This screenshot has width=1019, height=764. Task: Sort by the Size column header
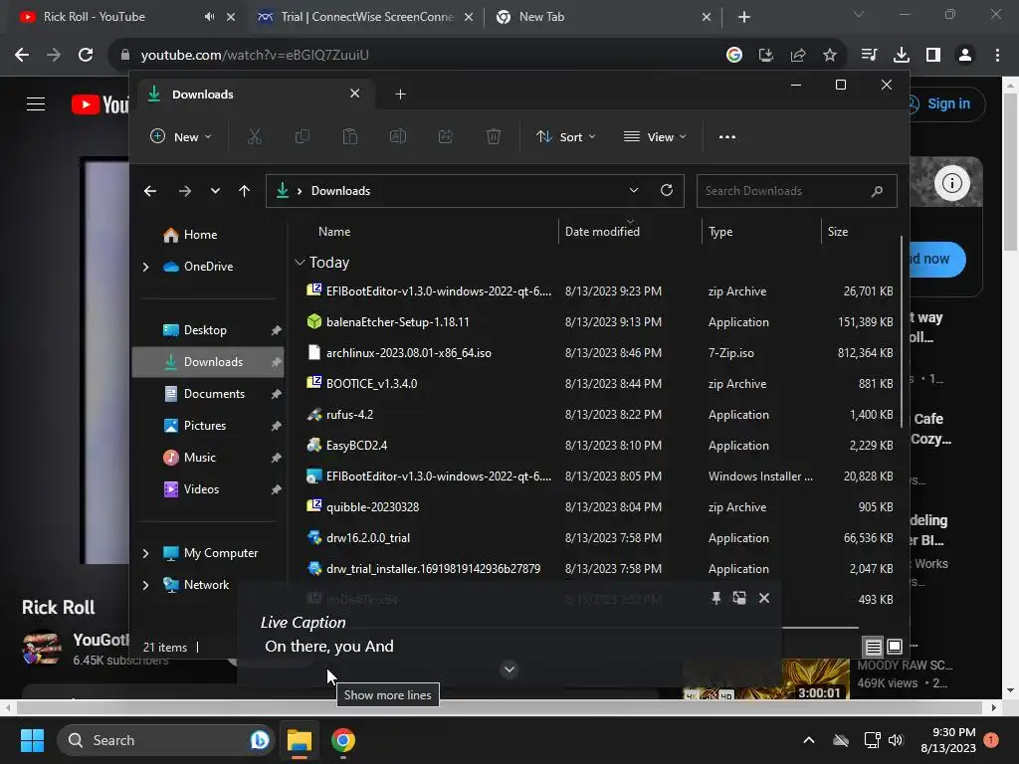pyautogui.click(x=838, y=232)
